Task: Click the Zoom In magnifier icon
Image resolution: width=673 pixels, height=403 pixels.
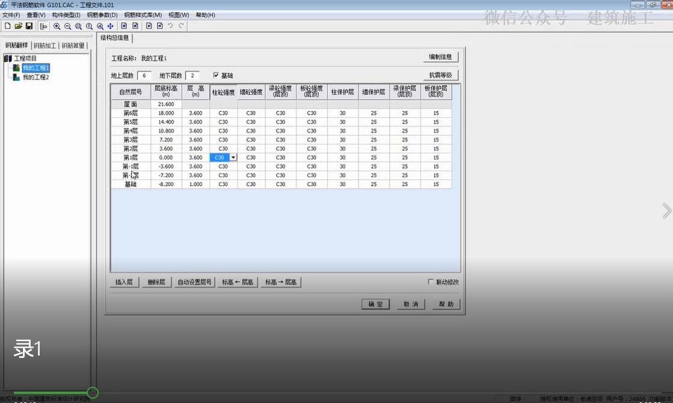Action: click(x=57, y=26)
